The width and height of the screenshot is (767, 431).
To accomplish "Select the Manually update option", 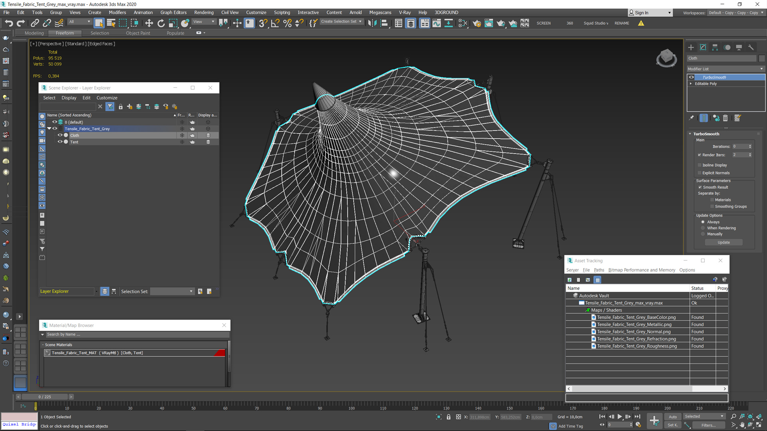I will (703, 234).
